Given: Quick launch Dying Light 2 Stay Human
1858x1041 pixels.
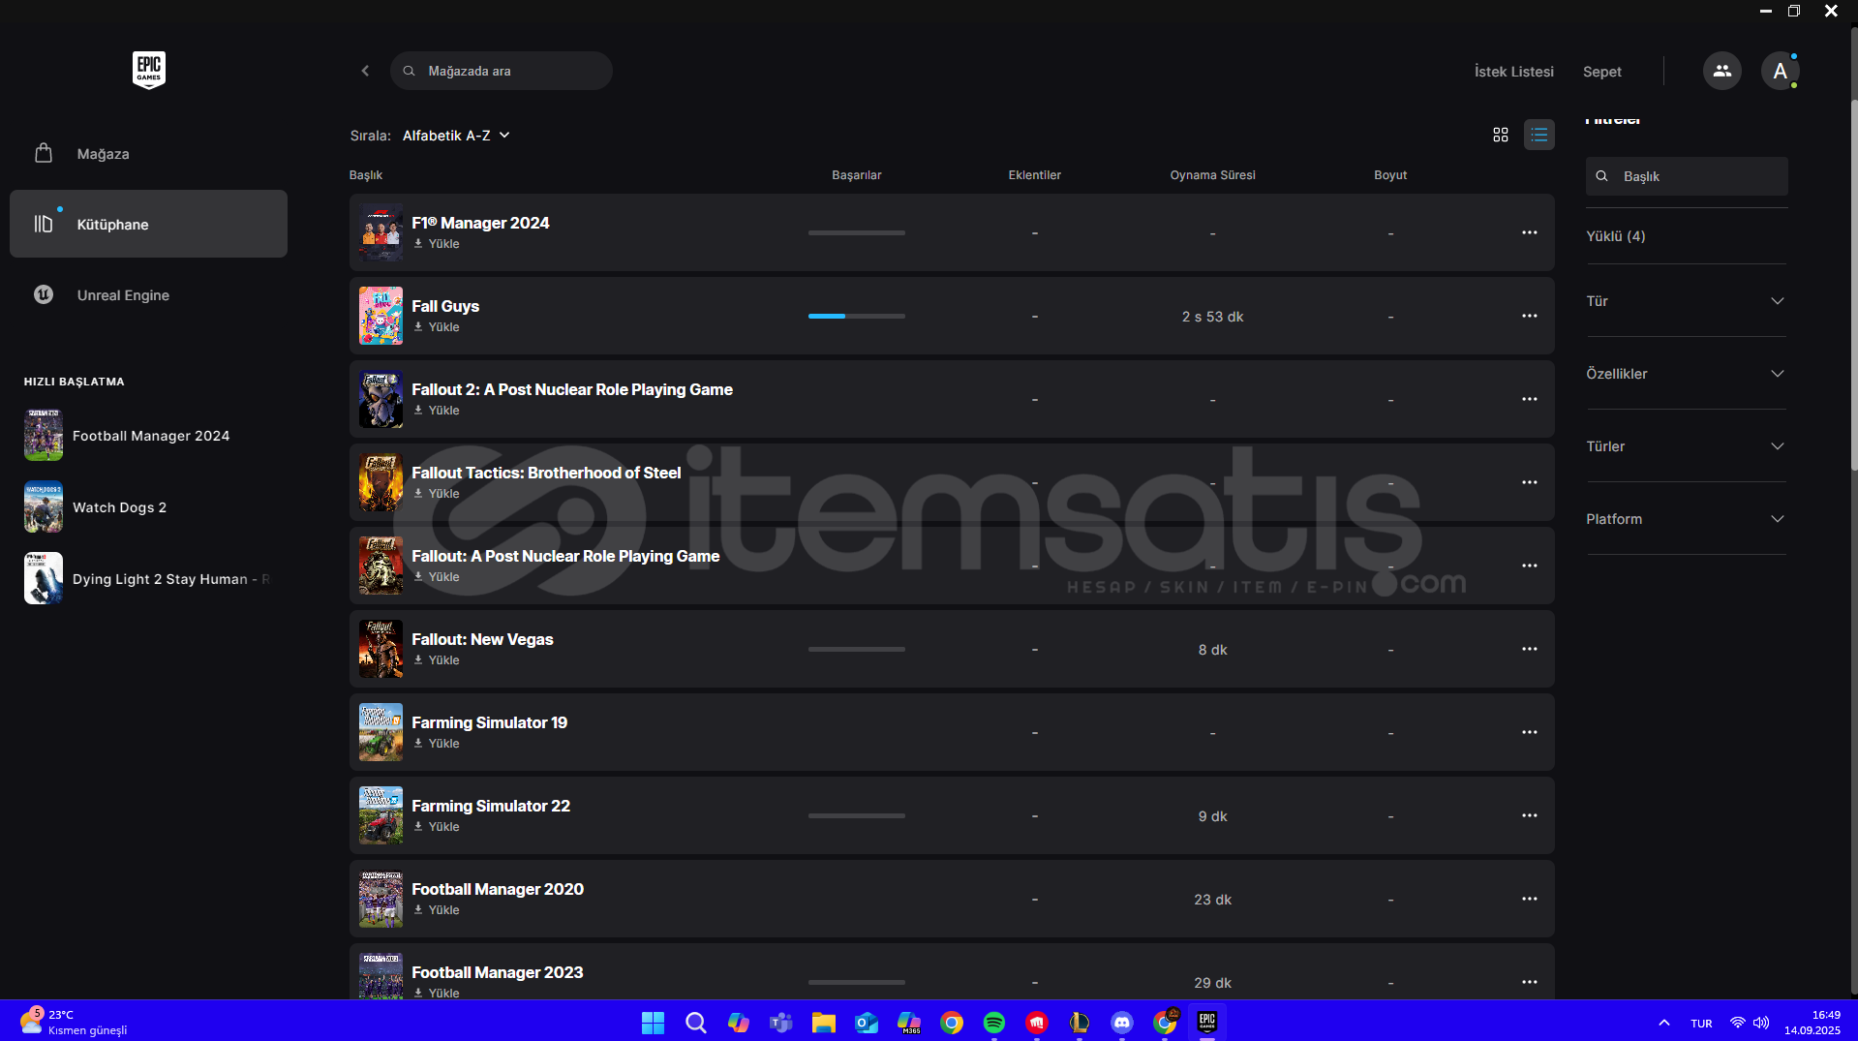Looking at the screenshot, I should (147, 579).
